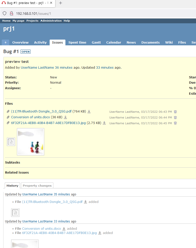Image resolution: width=196 pixels, height=248 pixels.
Task: Switch to Property changes tab
Action: pyautogui.click(x=37, y=186)
